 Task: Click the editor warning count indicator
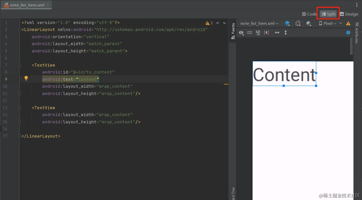point(209,23)
